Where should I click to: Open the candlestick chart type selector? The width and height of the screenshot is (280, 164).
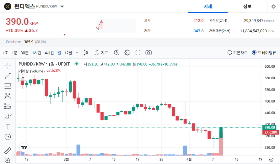pos(86,52)
